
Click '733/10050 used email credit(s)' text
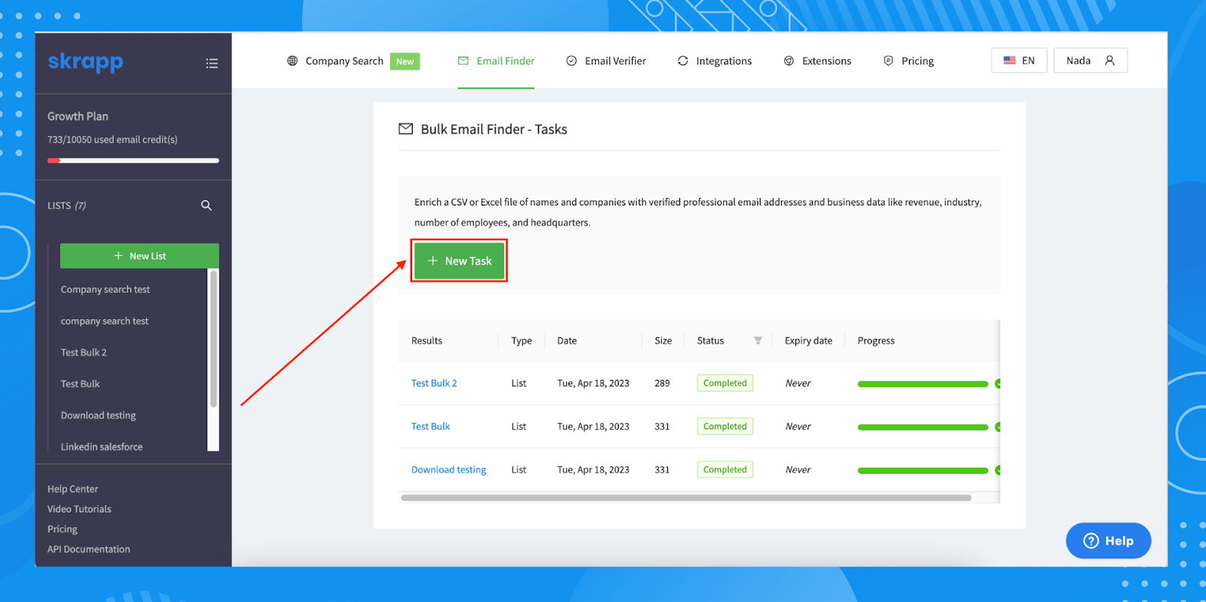tap(112, 140)
